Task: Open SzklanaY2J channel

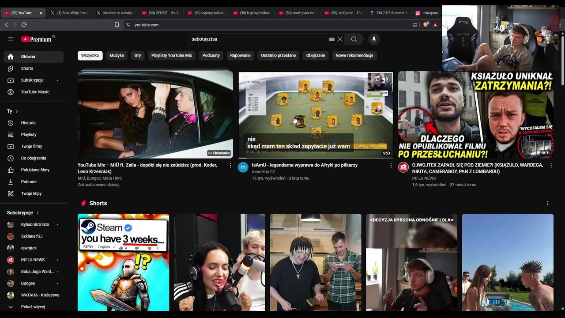Action: point(34,236)
